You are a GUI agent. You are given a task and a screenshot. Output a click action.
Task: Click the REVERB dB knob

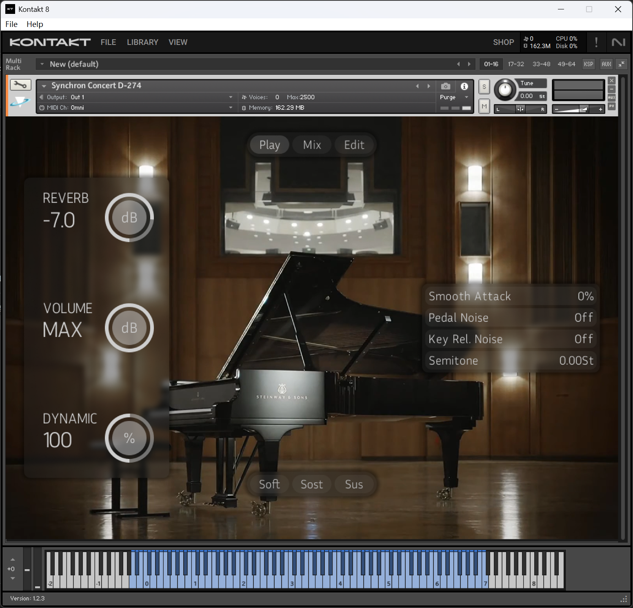click(129, 218)
